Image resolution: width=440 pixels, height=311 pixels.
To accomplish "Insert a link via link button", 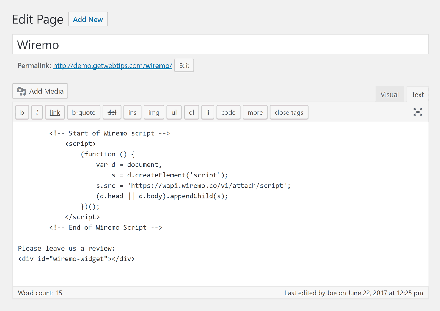I will [55, 112].
